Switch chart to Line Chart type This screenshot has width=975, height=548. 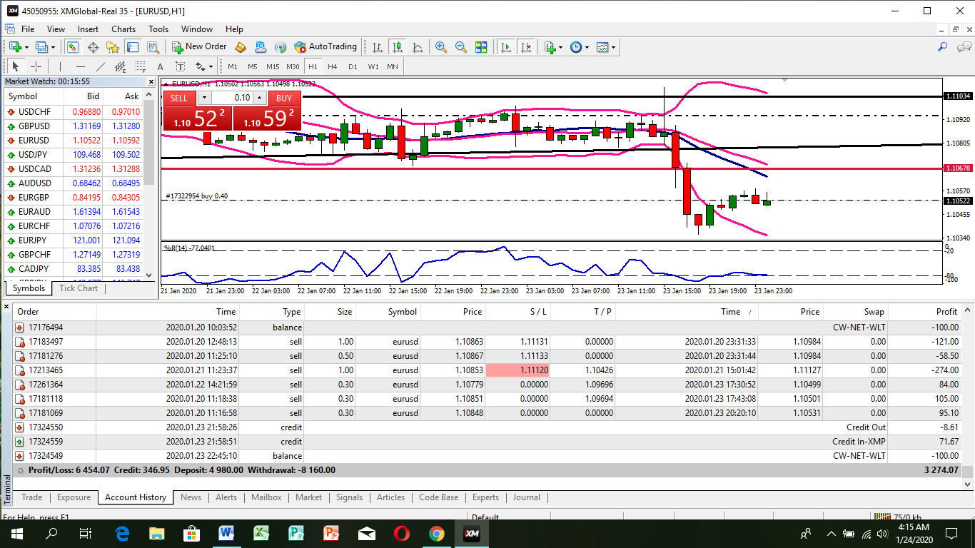coord(418,47)
